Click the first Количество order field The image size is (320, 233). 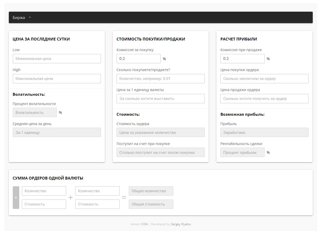pyautogui.click(x=44, y=191)
